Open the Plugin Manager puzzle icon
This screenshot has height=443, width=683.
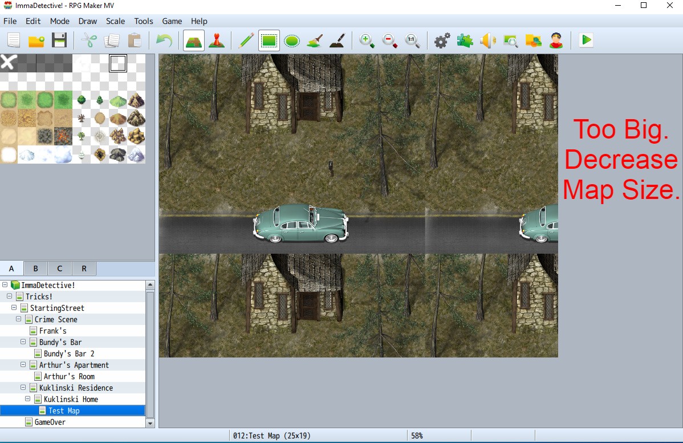coord(465,40)
